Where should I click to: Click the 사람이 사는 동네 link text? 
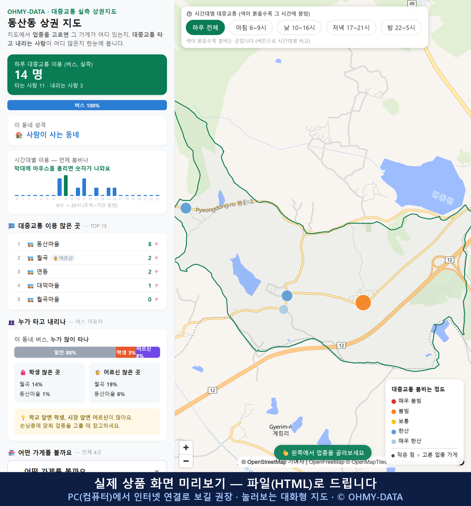[52, 135]
